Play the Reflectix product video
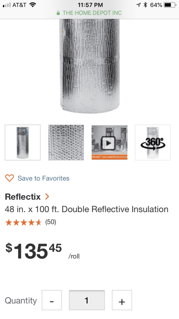The width and height of the screenshot is (179, 319). tap(110, 142)
